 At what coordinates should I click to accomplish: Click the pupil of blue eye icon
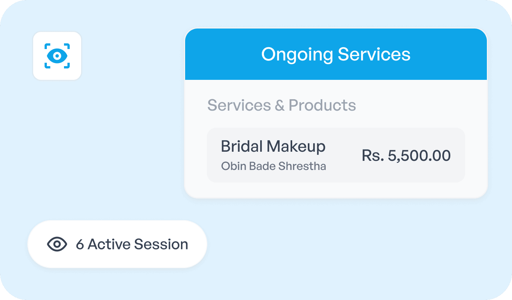pos(57,56)
